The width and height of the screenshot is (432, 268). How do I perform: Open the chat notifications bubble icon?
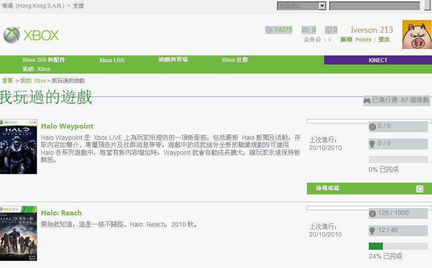(x=329, y=30)
